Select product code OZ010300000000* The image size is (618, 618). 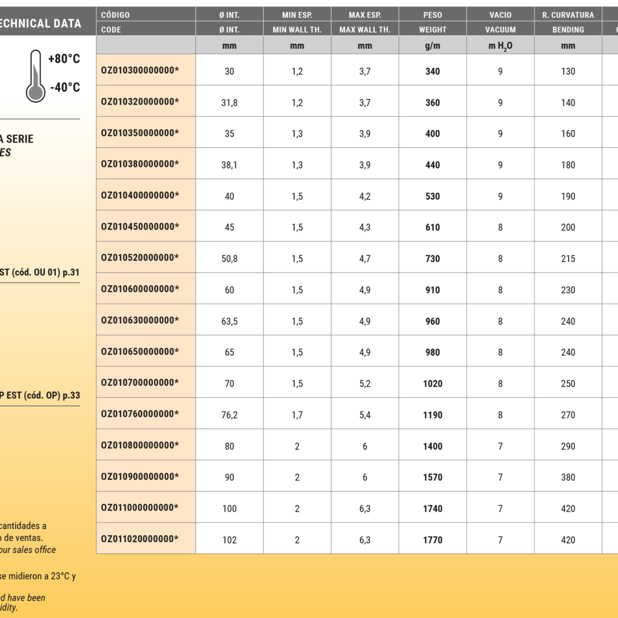tap(140, 70)
